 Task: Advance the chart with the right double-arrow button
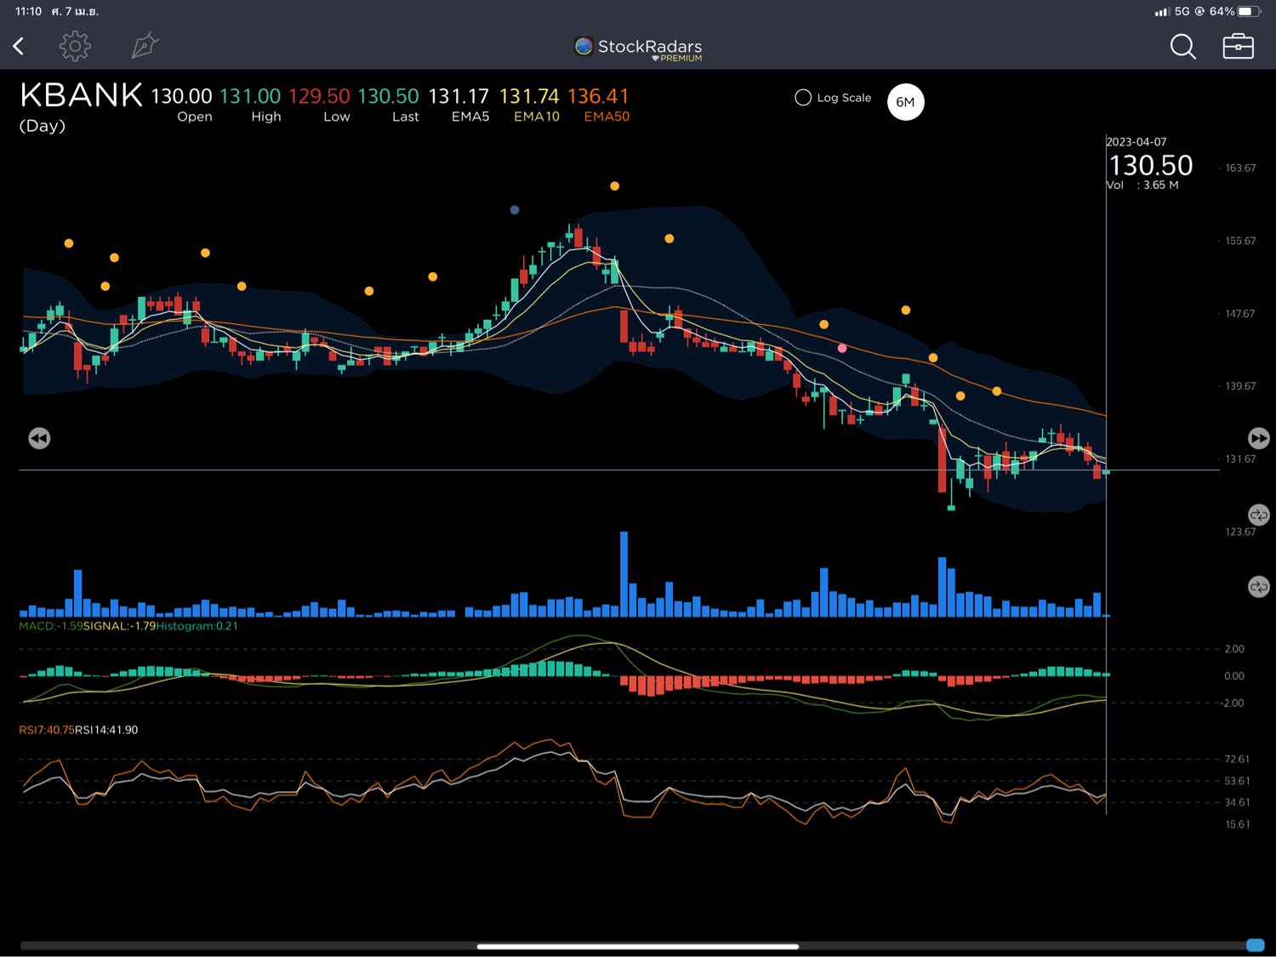pyautogui.click(x=1258, y=438)
